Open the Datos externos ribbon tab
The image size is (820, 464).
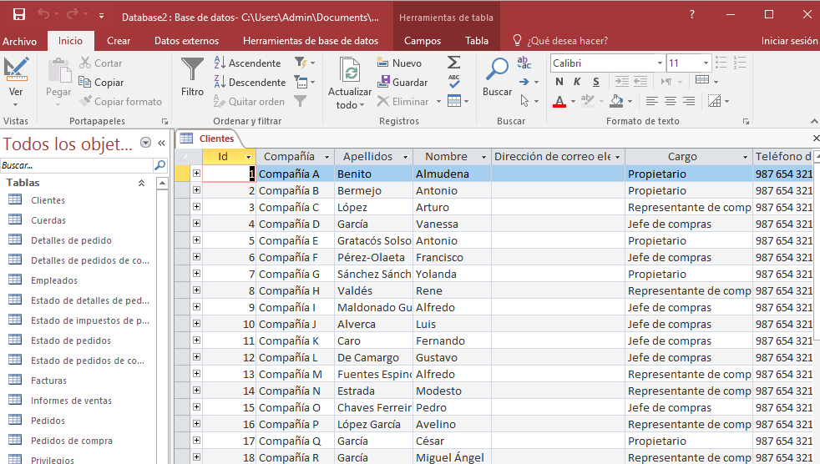pos(187,41)
